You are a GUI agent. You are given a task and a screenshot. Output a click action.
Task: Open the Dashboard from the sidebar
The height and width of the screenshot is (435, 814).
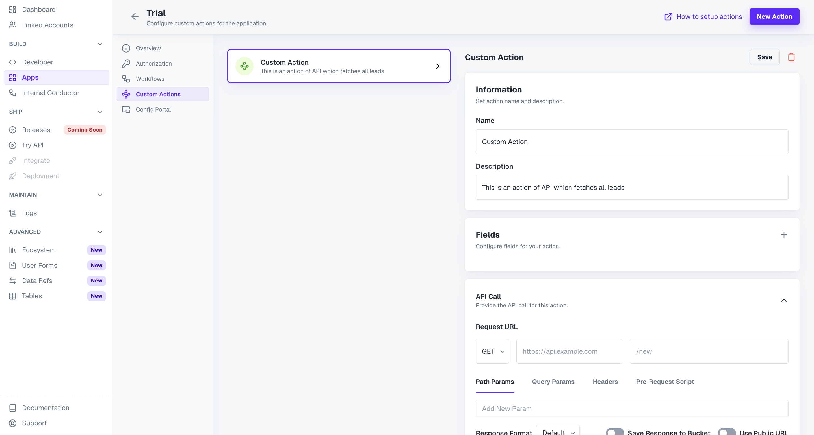coord(38,10)
